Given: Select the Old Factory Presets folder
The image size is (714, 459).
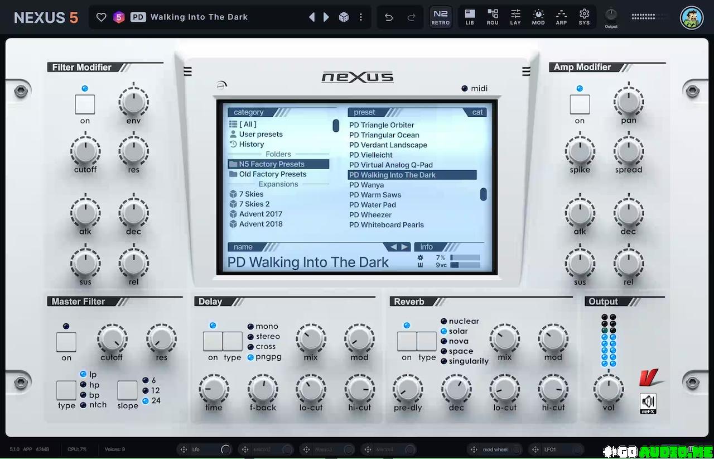Looking at the screenshot, I should (x=272, y=174).
